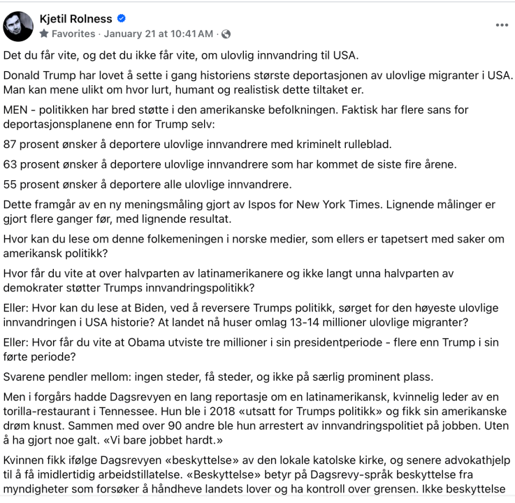Screen dimensions: 515x503
Task: Click the line starting with 63 prosent
Action: pos(219,165)
